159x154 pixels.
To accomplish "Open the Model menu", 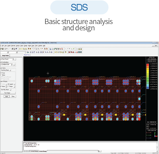I will point(9,46).
